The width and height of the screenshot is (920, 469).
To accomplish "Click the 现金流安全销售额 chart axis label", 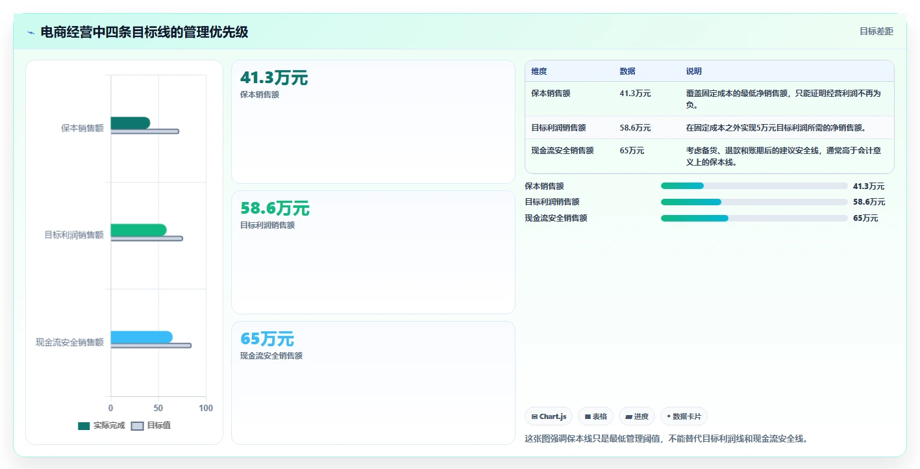I will (69, 342).
